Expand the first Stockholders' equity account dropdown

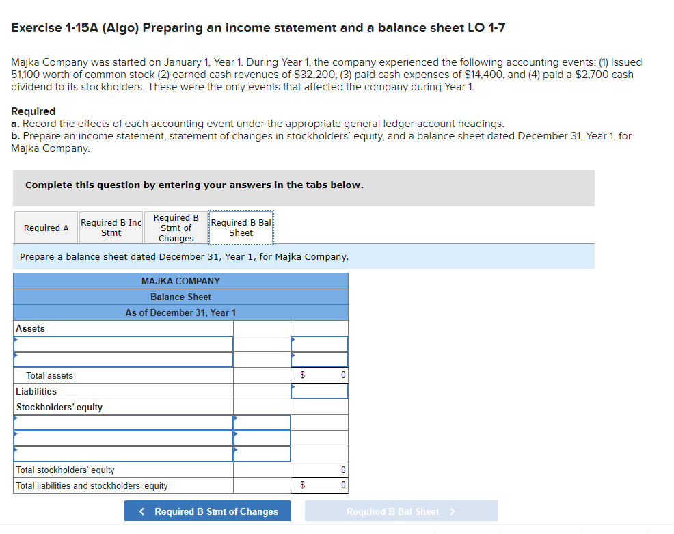pos(123,422)
